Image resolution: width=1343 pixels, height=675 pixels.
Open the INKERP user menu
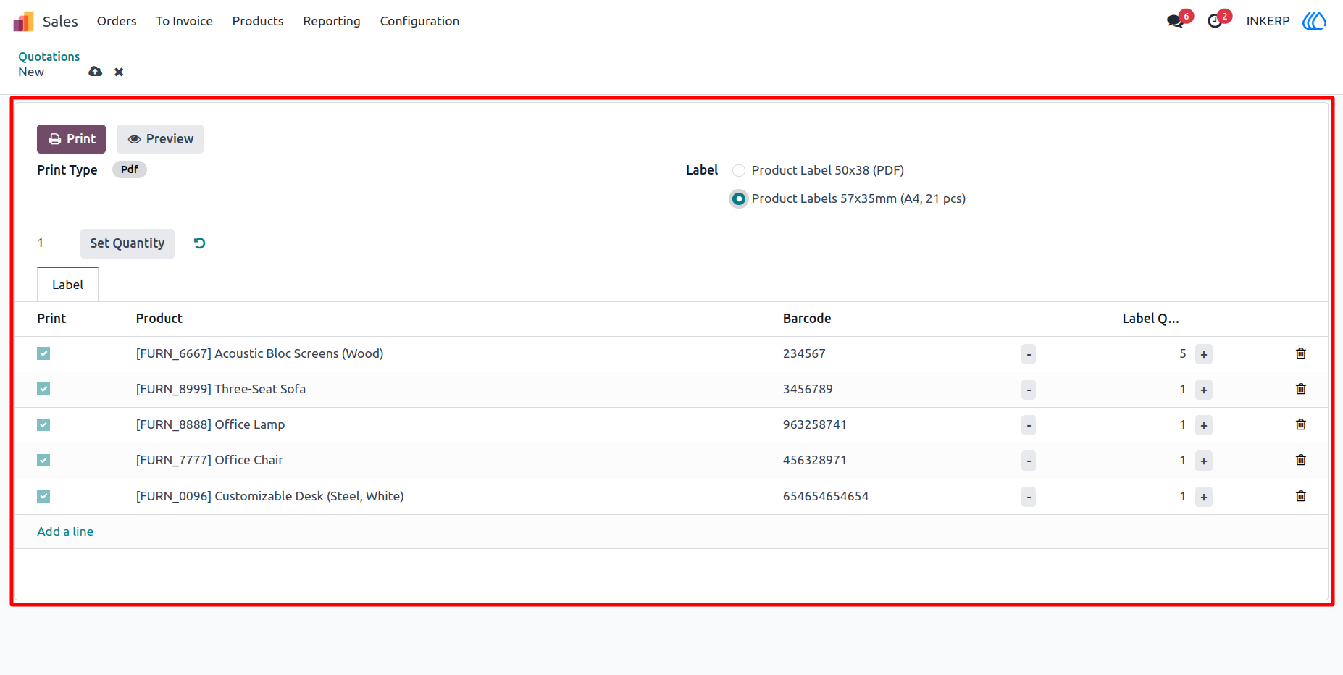[x=1268, y=21]
